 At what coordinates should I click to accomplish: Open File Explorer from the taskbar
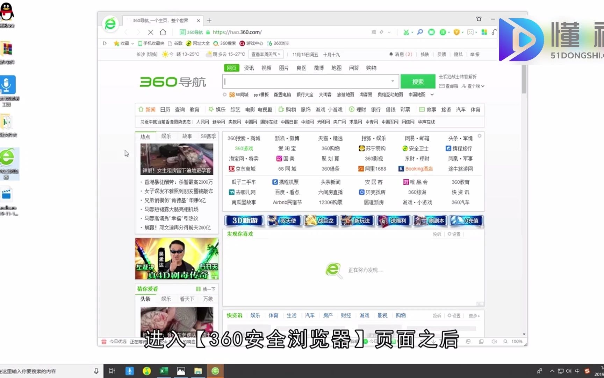(x=198, y=371)
